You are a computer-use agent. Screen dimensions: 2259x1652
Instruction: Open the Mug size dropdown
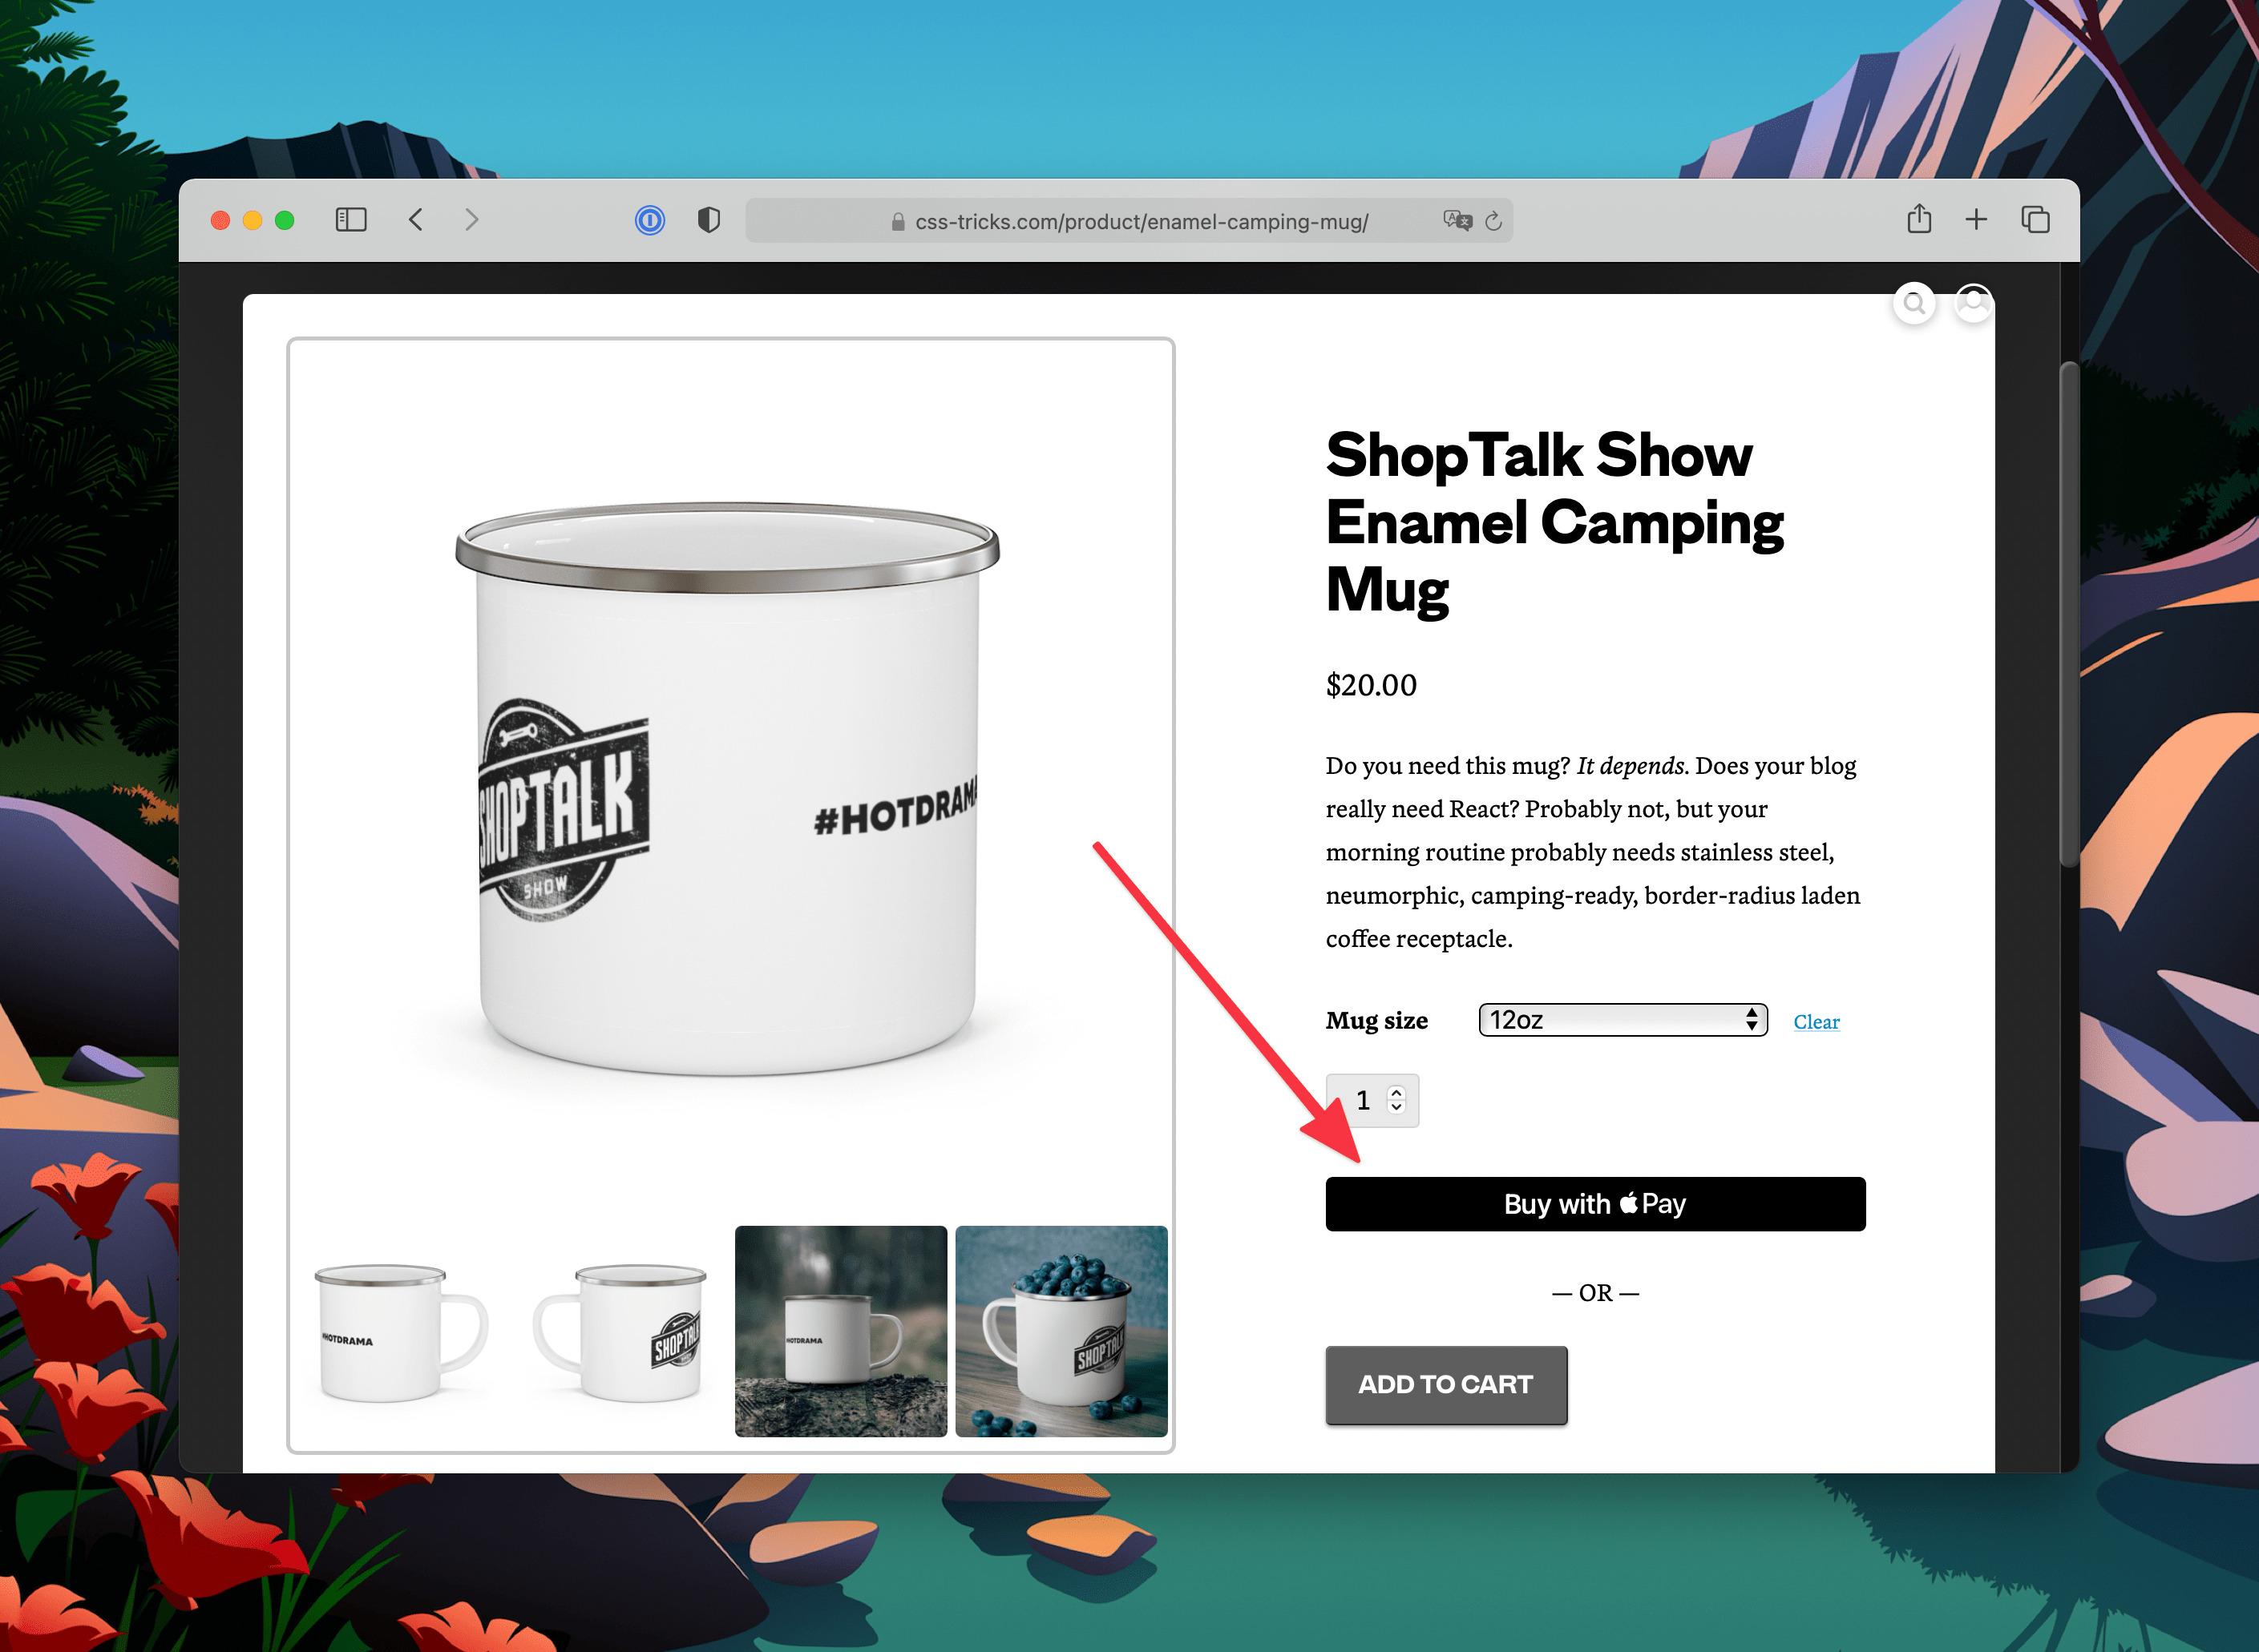[x=1623, y=1020]
